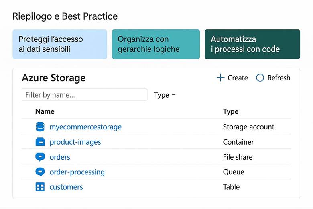Image resolution: width=313 pixels, height=209 pixels.
Task: Open the order-processing queue link
Action: pos(77,172)
